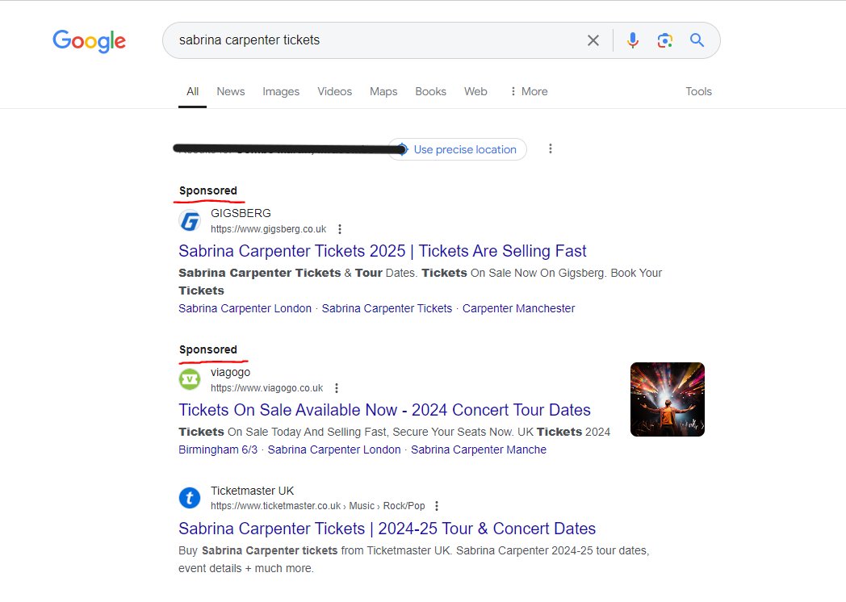Select the All results tab
This screenshot has height=602, width=846.
coord(193,92)
